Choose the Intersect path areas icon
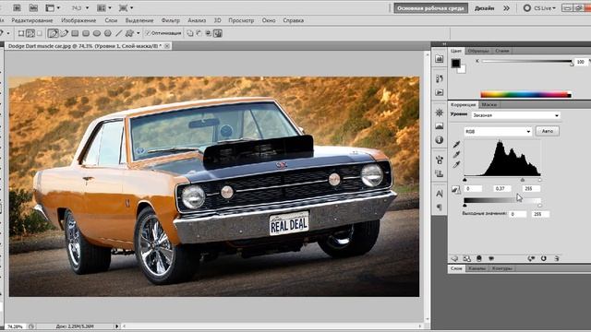 [x=208, y=33]
